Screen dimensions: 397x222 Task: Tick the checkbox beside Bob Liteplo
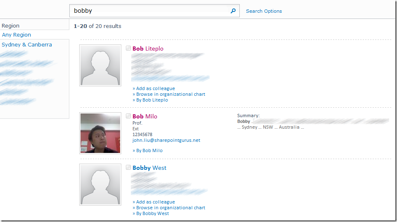(x=128, y=48)
